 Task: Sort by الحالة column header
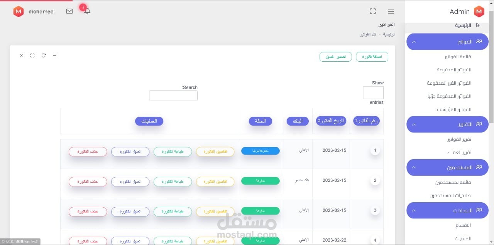(x=261, y=121)
